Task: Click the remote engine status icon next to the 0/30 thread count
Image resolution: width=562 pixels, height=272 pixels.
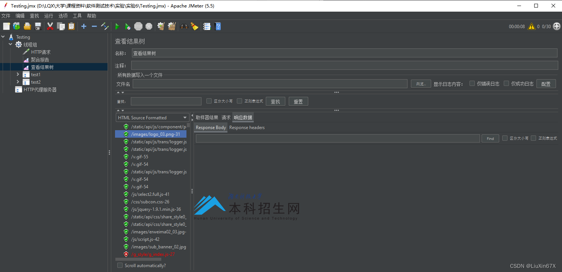Action: pyautogui.click(x=556, y=26)
